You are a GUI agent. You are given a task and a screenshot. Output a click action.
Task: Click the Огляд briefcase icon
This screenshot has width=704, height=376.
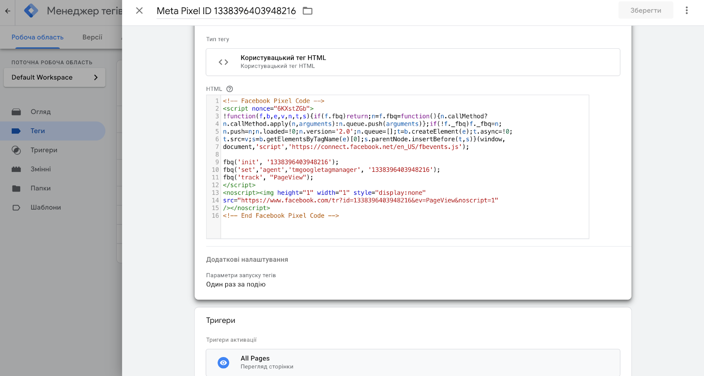(16, 112)
